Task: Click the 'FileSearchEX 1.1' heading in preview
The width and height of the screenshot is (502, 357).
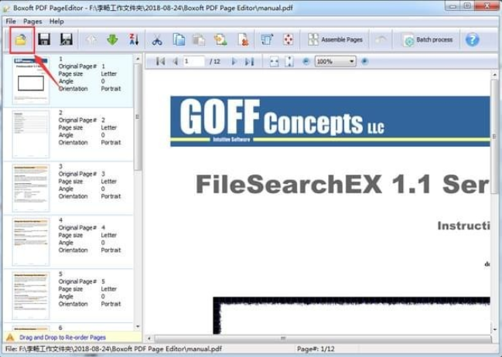Action: pos(312,184)
